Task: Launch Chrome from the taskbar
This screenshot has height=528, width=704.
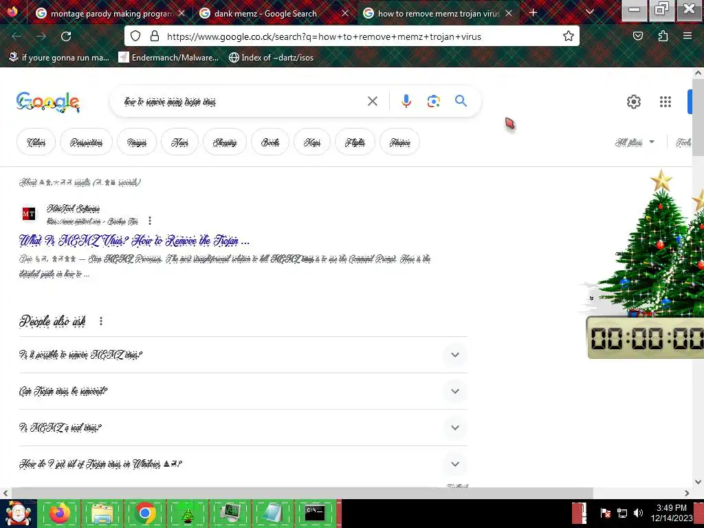Action: pyautogui.click(x=144, y=513)
